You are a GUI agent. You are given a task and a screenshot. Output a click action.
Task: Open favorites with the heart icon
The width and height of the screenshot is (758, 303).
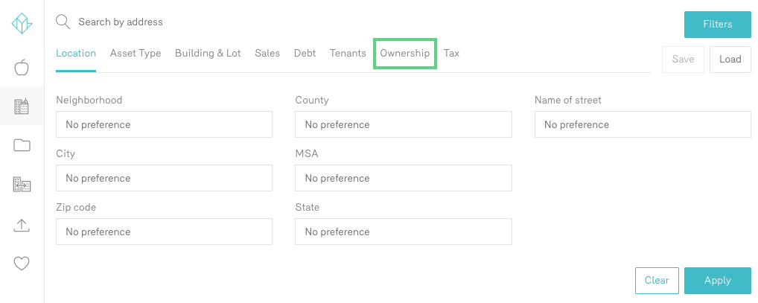tap(22, 263)
